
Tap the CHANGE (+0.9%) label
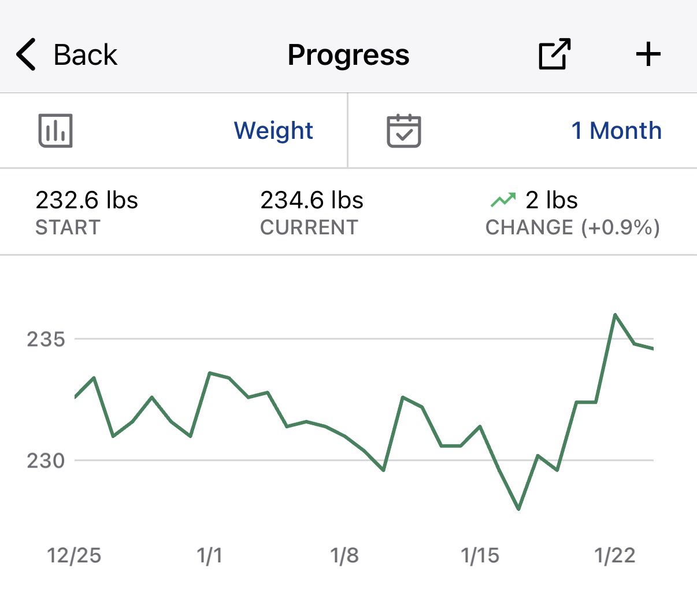(x=572, y=227)
